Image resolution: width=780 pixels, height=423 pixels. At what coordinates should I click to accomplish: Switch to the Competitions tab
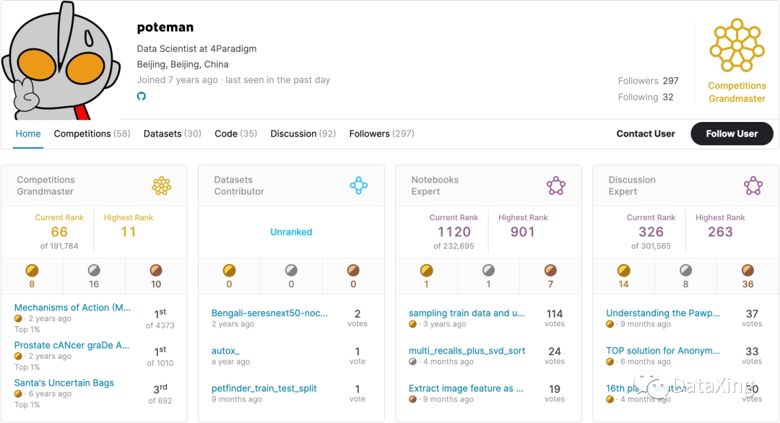coord(92,134)
